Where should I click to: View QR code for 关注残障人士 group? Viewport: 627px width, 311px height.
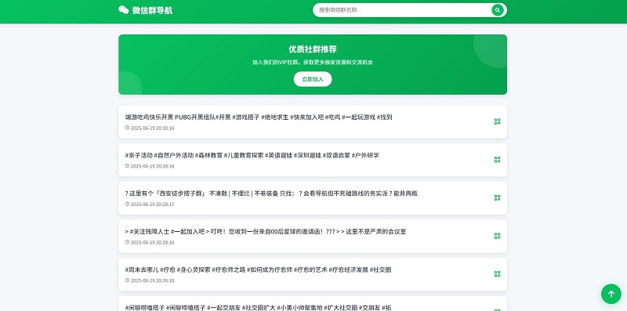[497, 236]
